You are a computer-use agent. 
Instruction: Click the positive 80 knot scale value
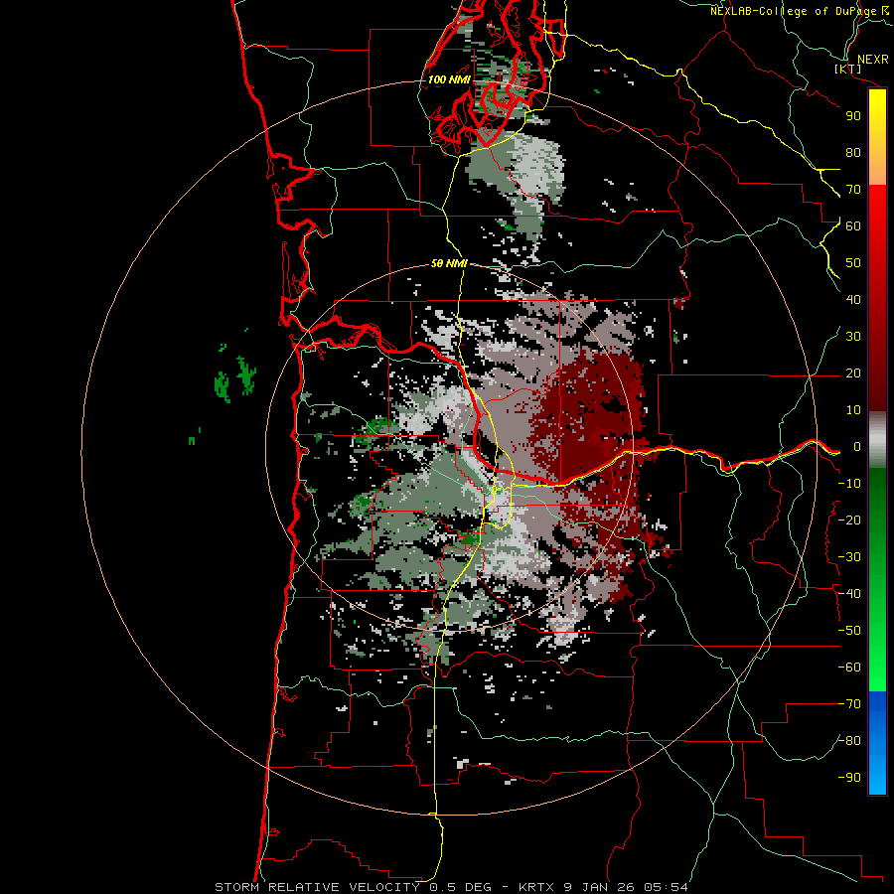(x=853, y=153)
